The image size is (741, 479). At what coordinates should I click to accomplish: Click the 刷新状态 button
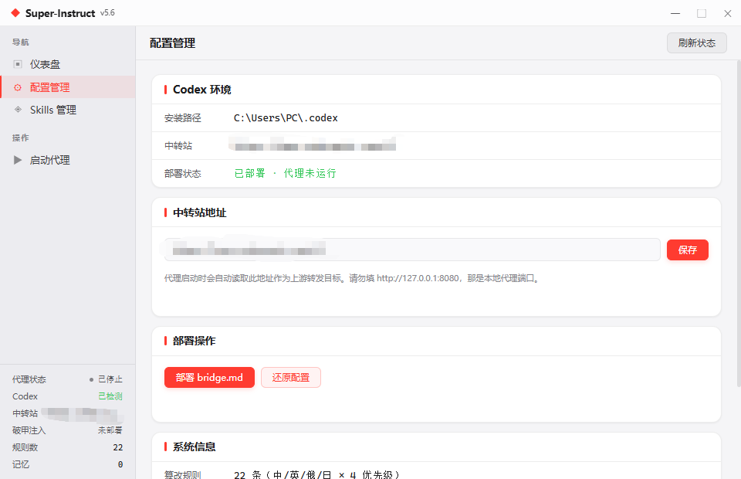click(x=696, y=43)
